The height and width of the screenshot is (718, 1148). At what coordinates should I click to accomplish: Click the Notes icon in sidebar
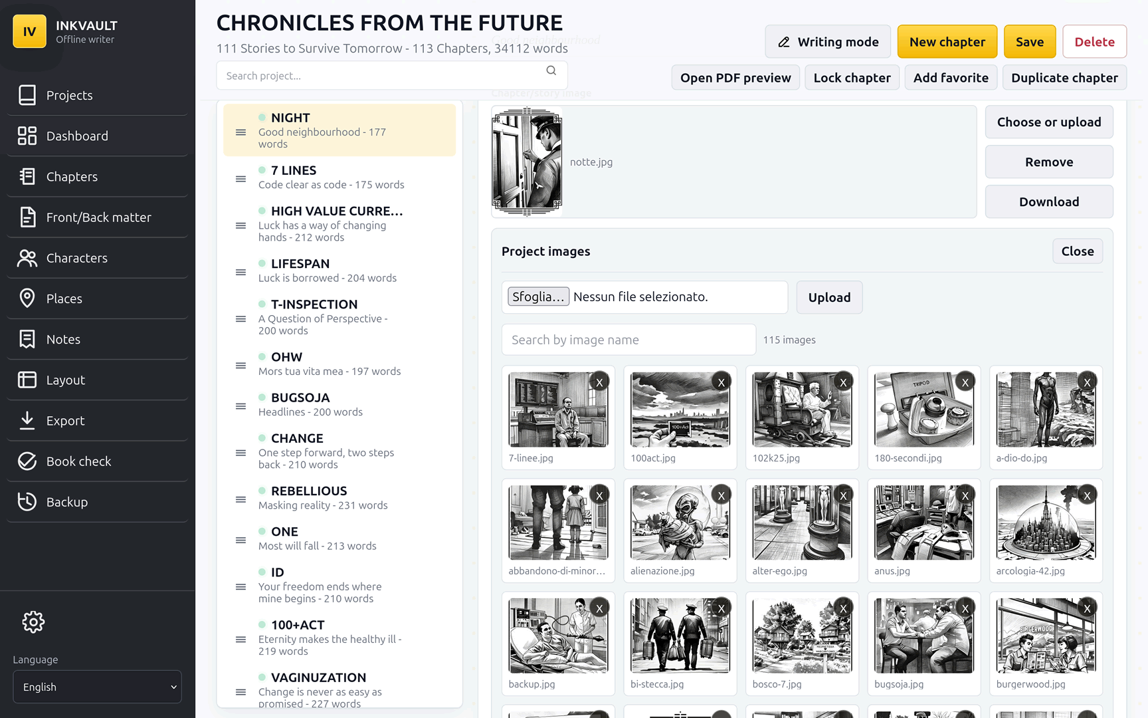click(x=27, y=339)
